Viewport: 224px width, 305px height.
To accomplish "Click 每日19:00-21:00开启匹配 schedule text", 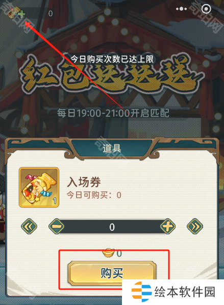I will pos(113,113).
